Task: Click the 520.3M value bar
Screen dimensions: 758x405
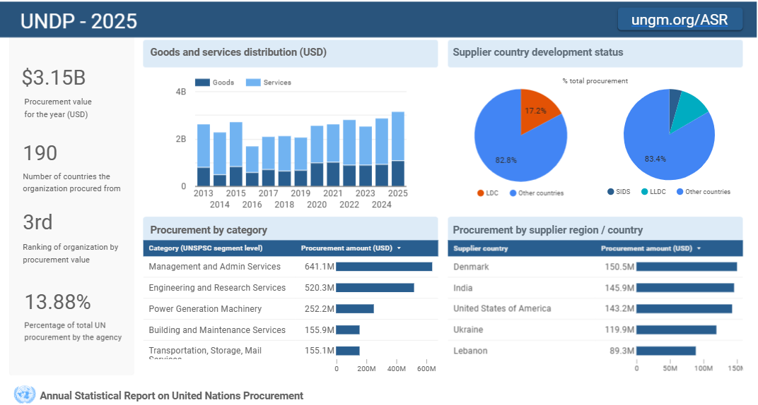Action: coord(375,288)
